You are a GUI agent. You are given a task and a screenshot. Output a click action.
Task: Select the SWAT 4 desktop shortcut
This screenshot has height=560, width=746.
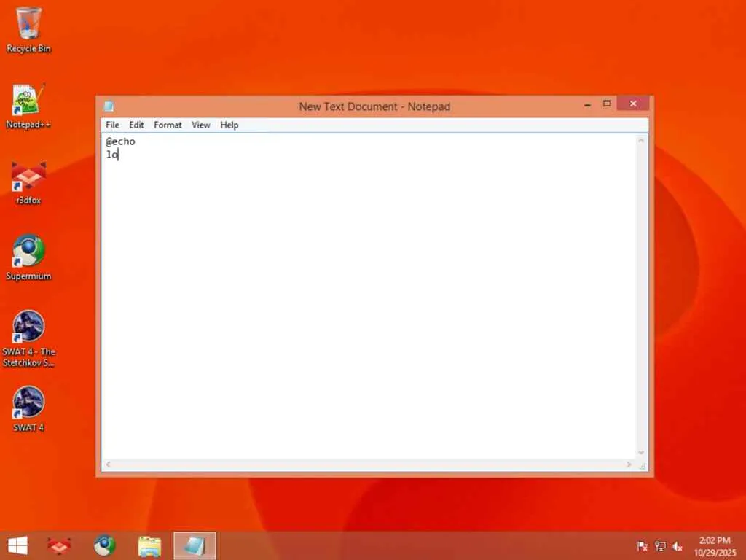click(x=28, y=409)
